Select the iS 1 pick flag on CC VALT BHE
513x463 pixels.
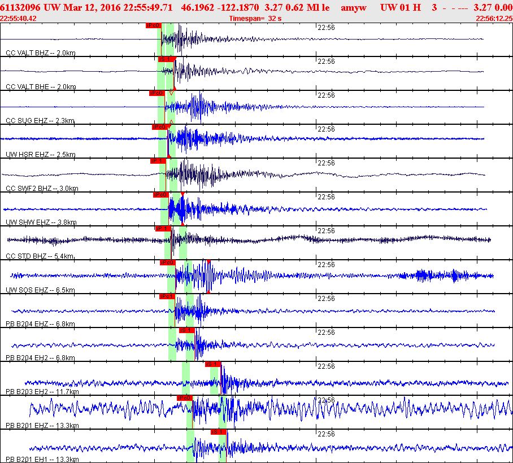164,59
